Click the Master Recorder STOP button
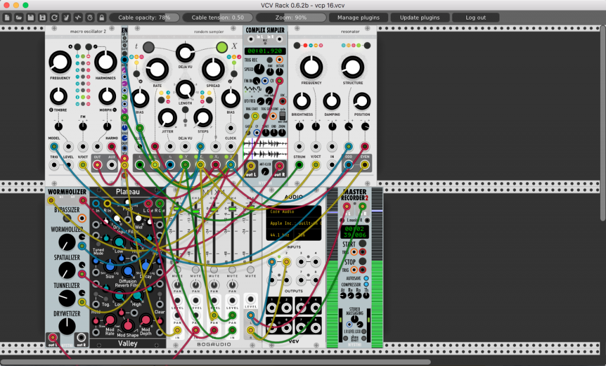606x366 pixels. point(362,261)
